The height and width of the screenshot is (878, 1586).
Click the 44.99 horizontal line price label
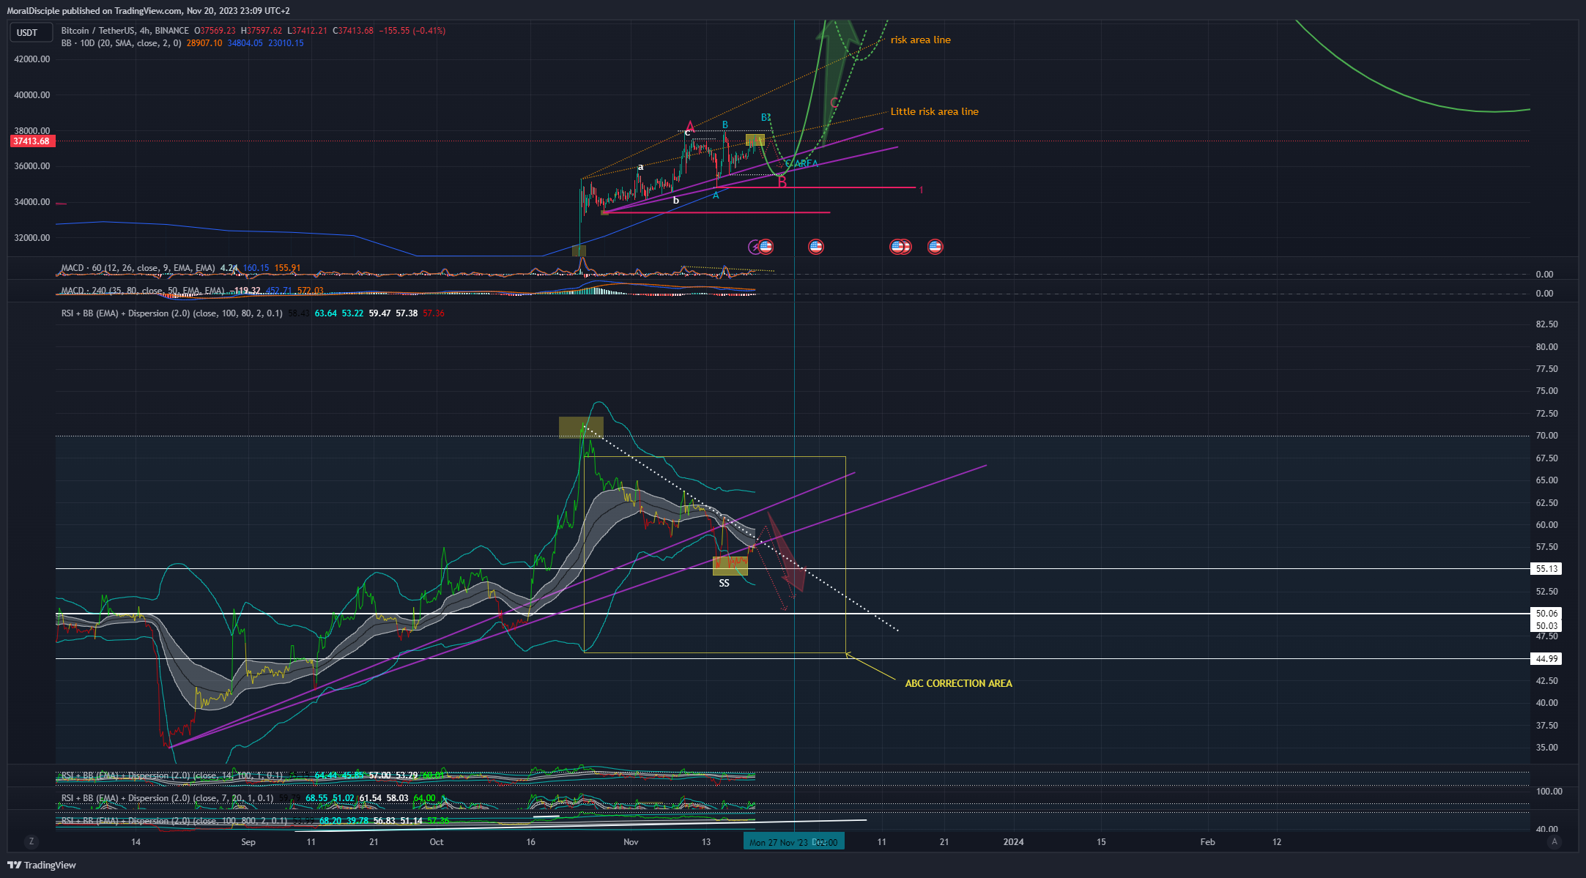1546,659
